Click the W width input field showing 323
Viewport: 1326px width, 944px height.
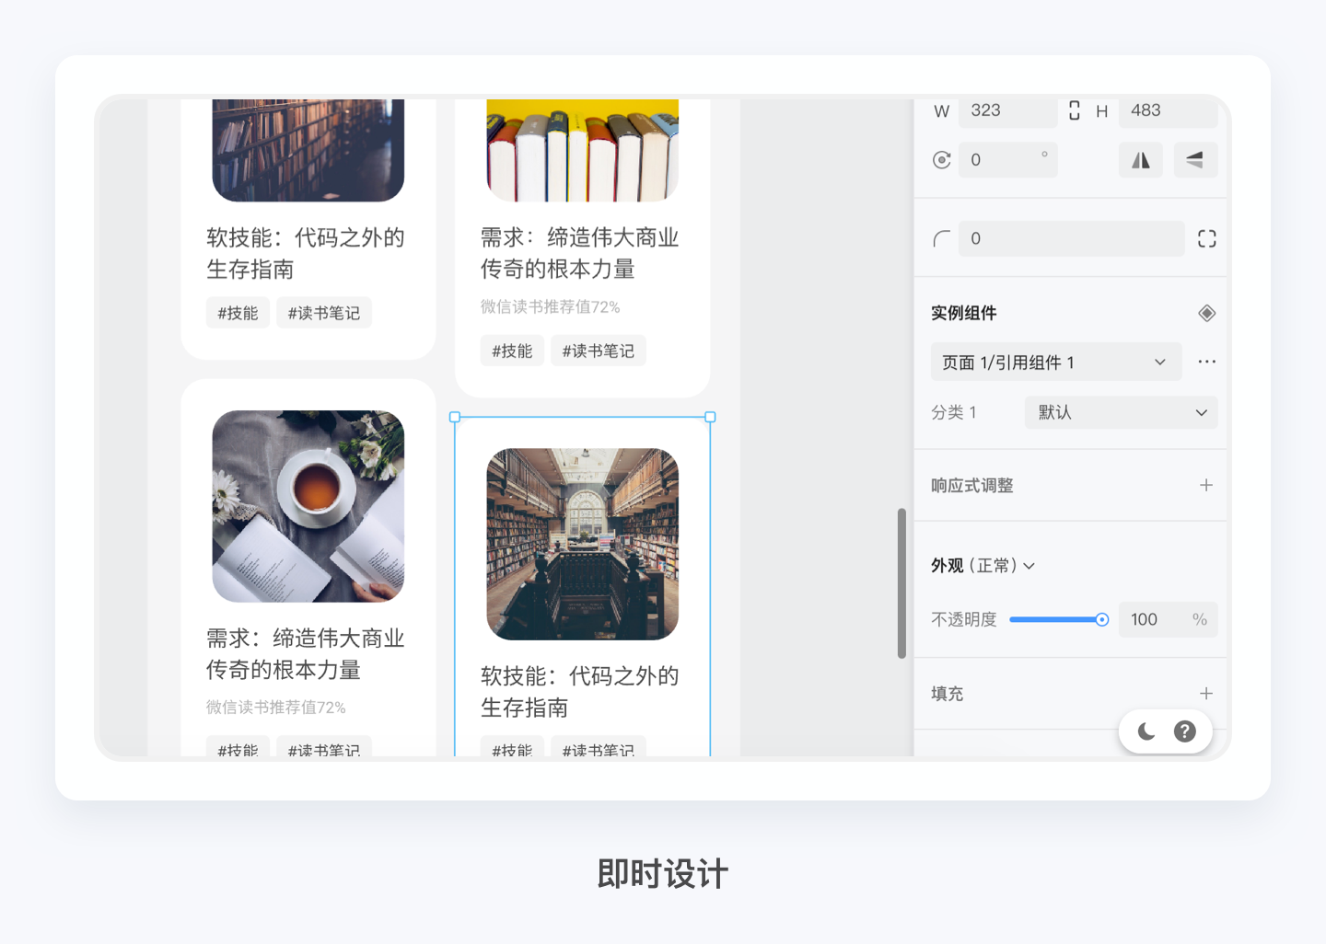(x=1007, y=110)
